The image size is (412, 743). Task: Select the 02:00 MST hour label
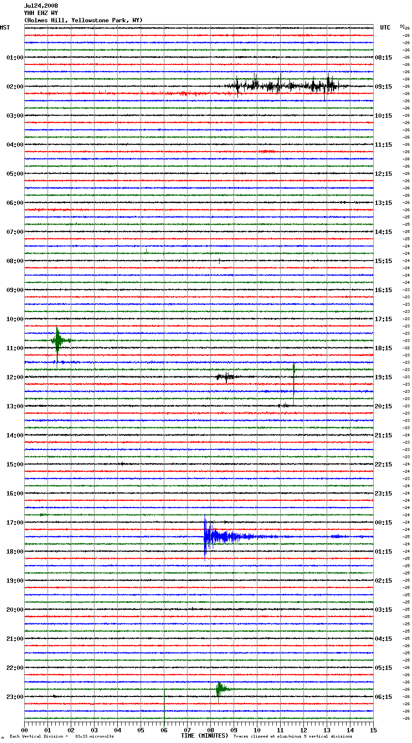click(15, 87)
